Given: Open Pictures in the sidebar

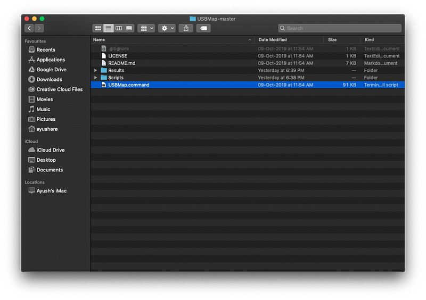Looking at the screenshot, I should click(42, 119).
